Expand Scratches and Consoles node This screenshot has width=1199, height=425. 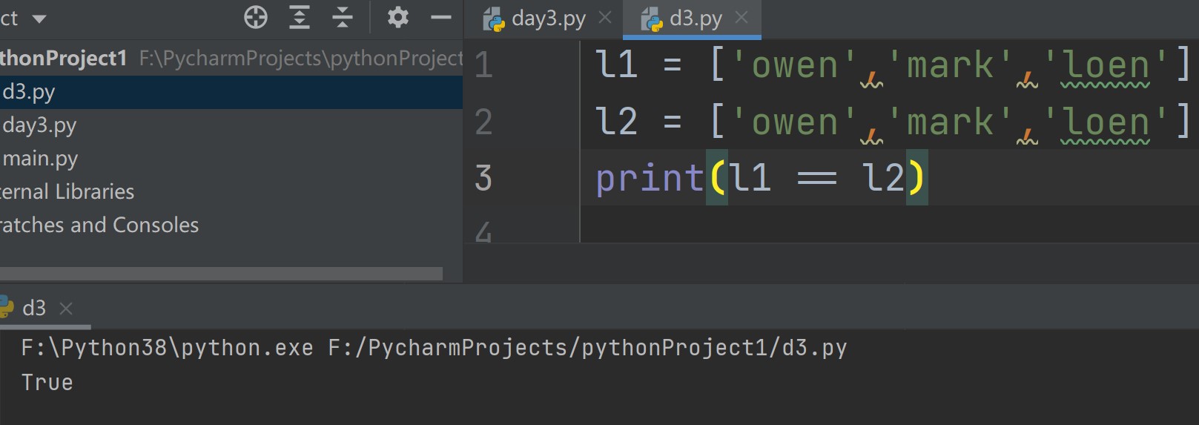click(x=99, y=225)
